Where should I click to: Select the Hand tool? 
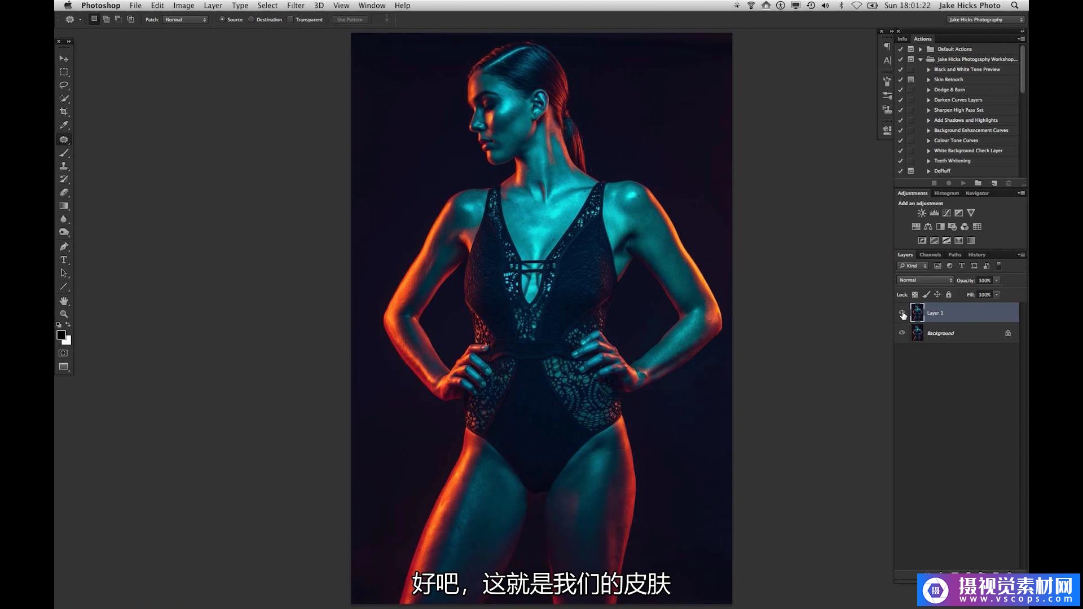(64, 301)
